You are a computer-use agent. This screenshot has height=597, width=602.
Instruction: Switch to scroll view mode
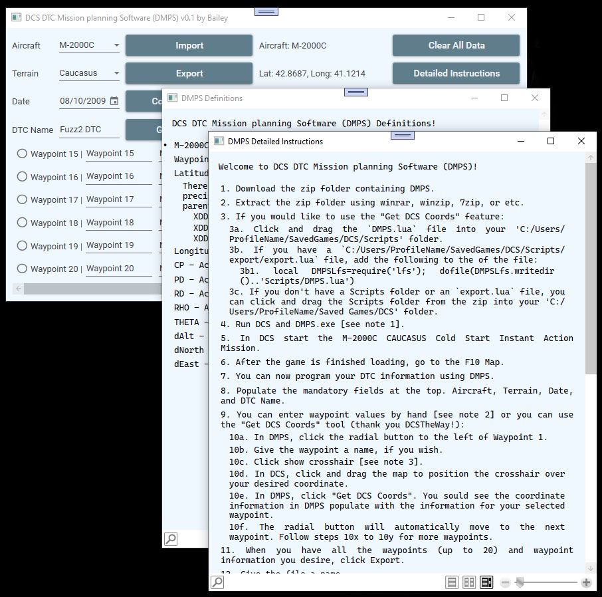(486, 583)
